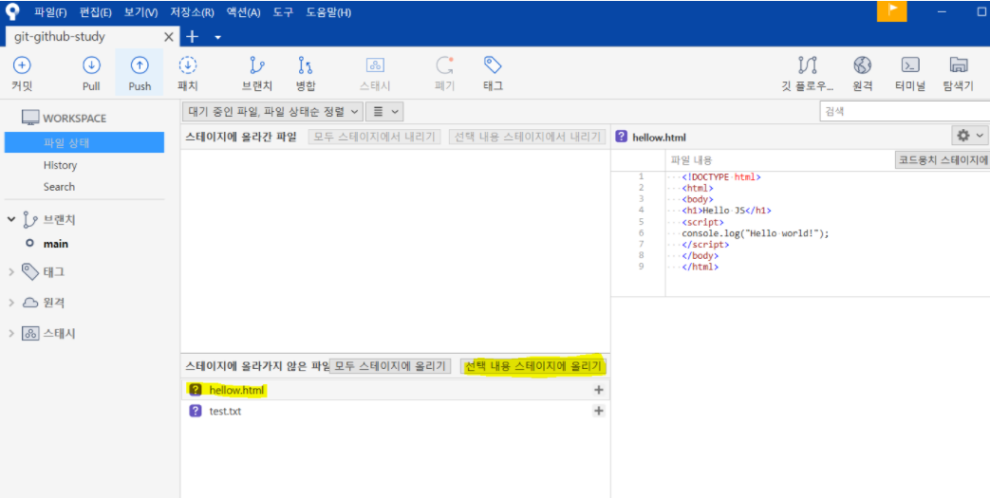Open the 파일(F) menu
Viewport: 990px width, 498px height.
click(x=50, y=12)
